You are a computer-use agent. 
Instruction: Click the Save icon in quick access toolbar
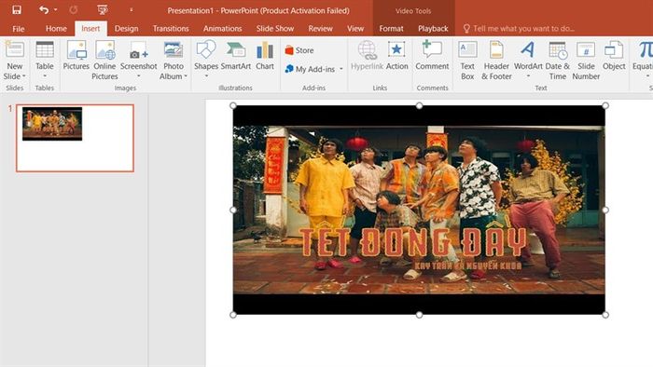pos(17,10)
